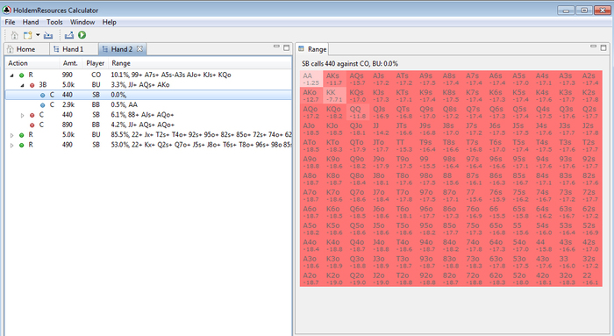
Task: Minimize the Range panel
Action: pos(593,47)
